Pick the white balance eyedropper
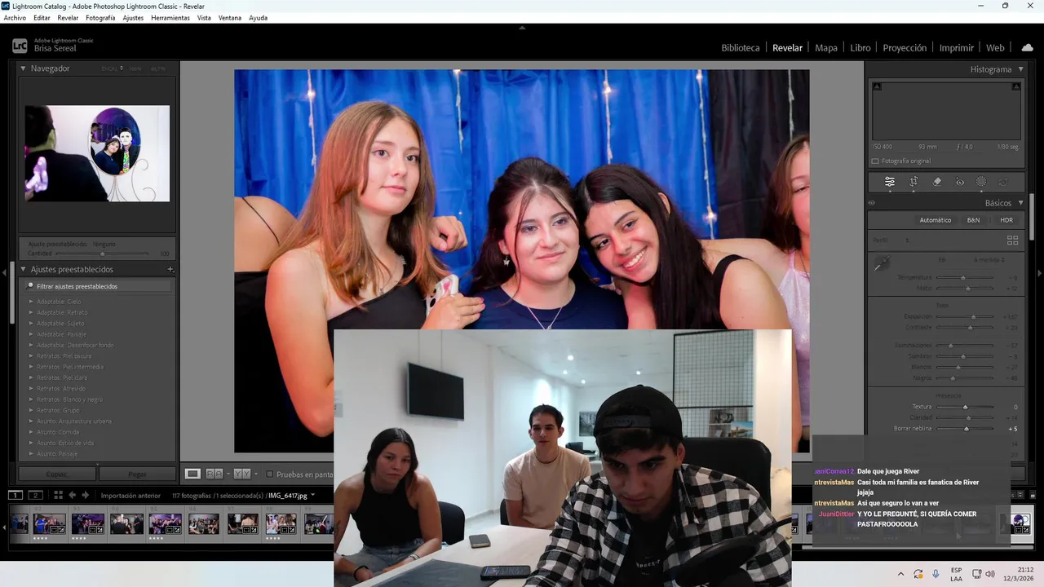This screenshot has width=1044, height=587. pos(882,263)
